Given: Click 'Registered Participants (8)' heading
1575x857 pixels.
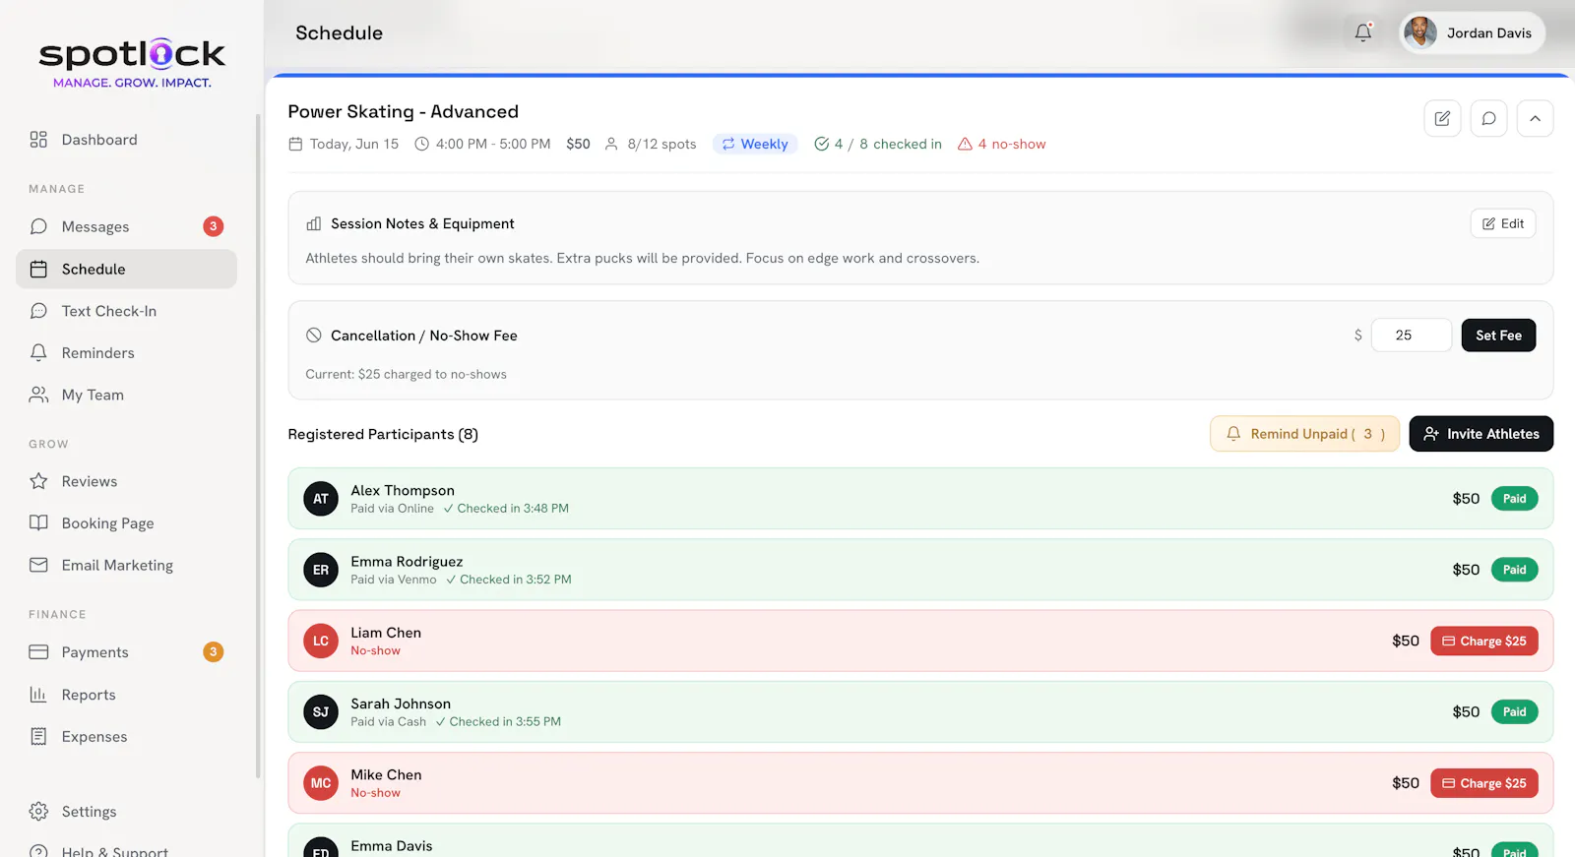Looking at the screenshot, I should (x=383, y=434).
